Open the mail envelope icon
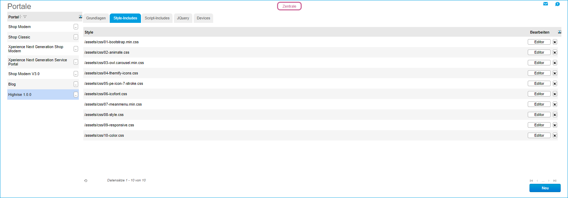 click(x=545, y=4)
